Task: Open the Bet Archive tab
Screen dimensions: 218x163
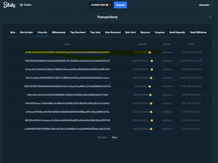Action: click(26, 32)
